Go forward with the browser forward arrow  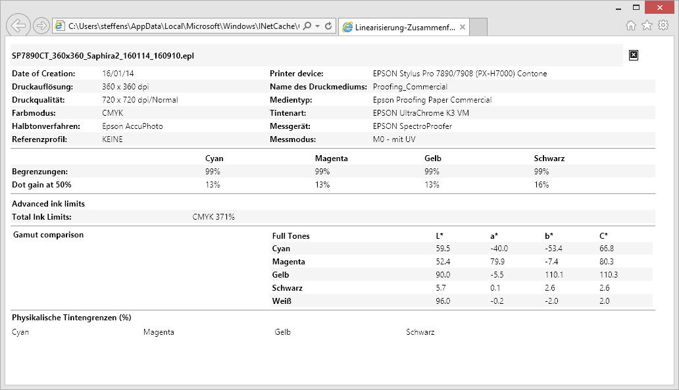[x=41, y=26]
